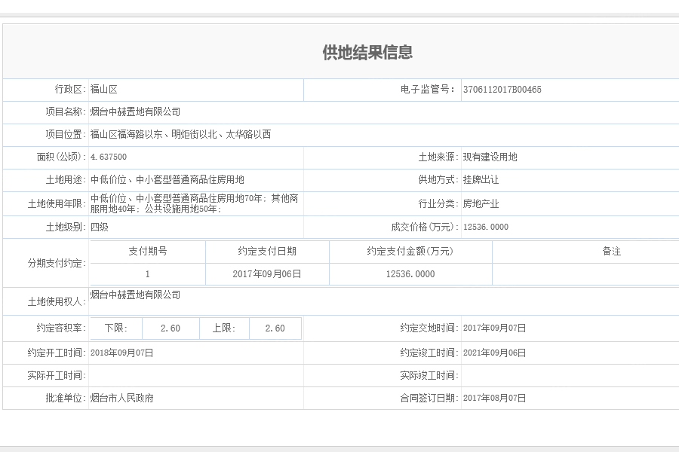Select land user 烟台中赫置地有限公司 in 土地使用权人 row
The width and height of the screenshot is (679, 452).
[135, 295]
